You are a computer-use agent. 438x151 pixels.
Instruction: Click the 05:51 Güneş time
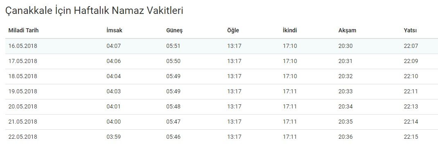(173, 46)
